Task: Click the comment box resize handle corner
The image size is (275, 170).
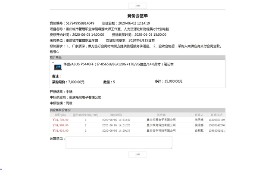Action: 171,148
